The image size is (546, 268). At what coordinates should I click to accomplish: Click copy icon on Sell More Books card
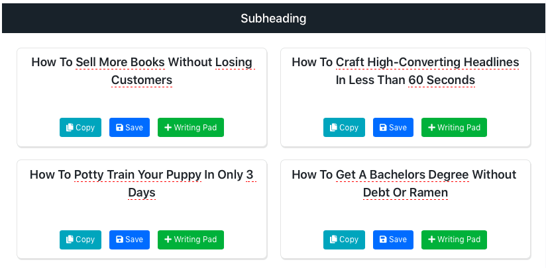pos(70,128)
